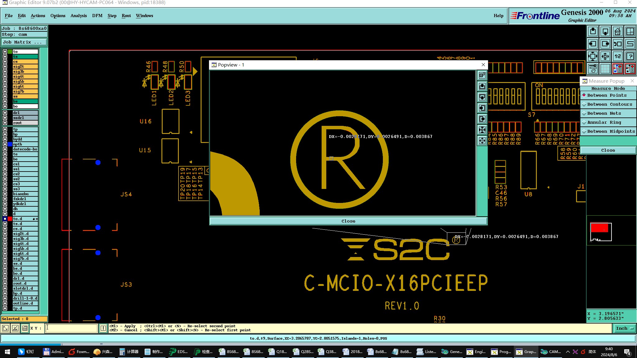Toggle visibility checkbox for sig2t layer

click(x=5, y=67)
